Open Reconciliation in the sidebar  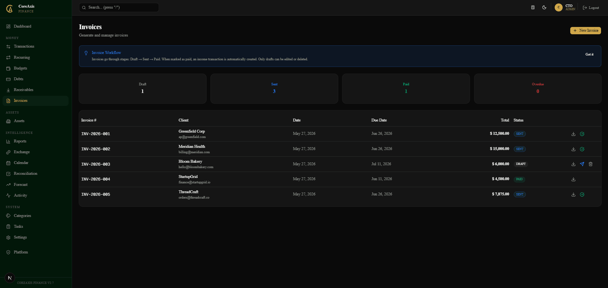pos(36,173)
